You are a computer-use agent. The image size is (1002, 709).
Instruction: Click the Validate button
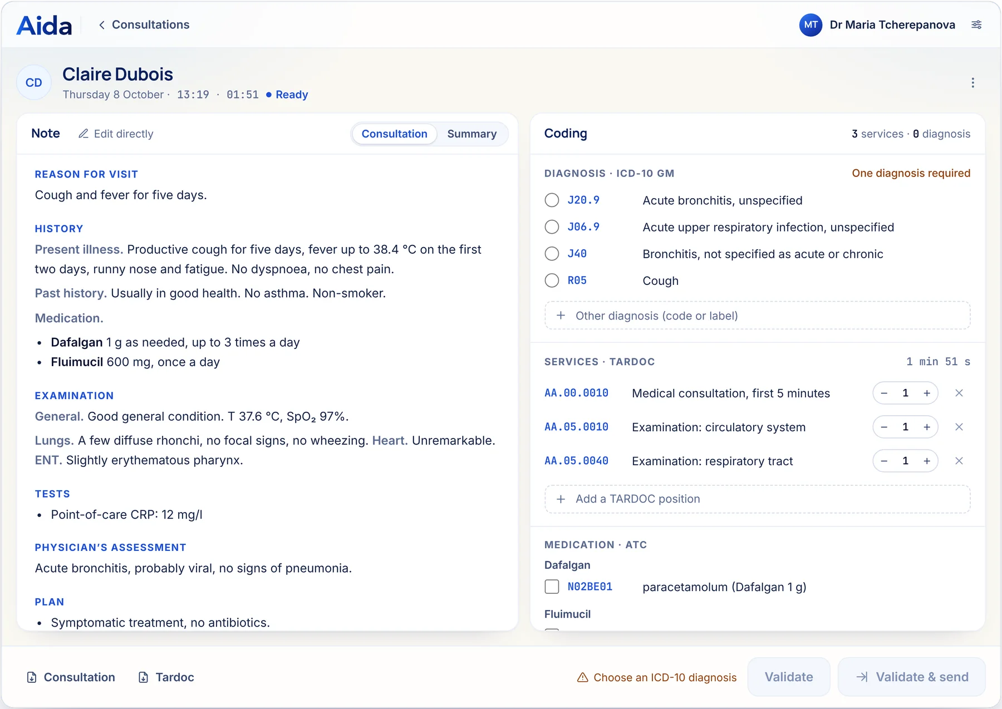[x=789, y=677]
